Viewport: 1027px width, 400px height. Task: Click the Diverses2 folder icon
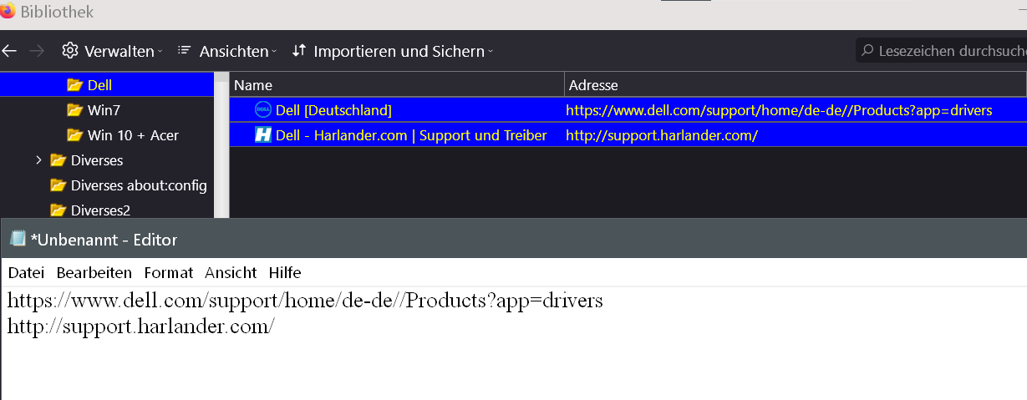(x=58, y=210)
